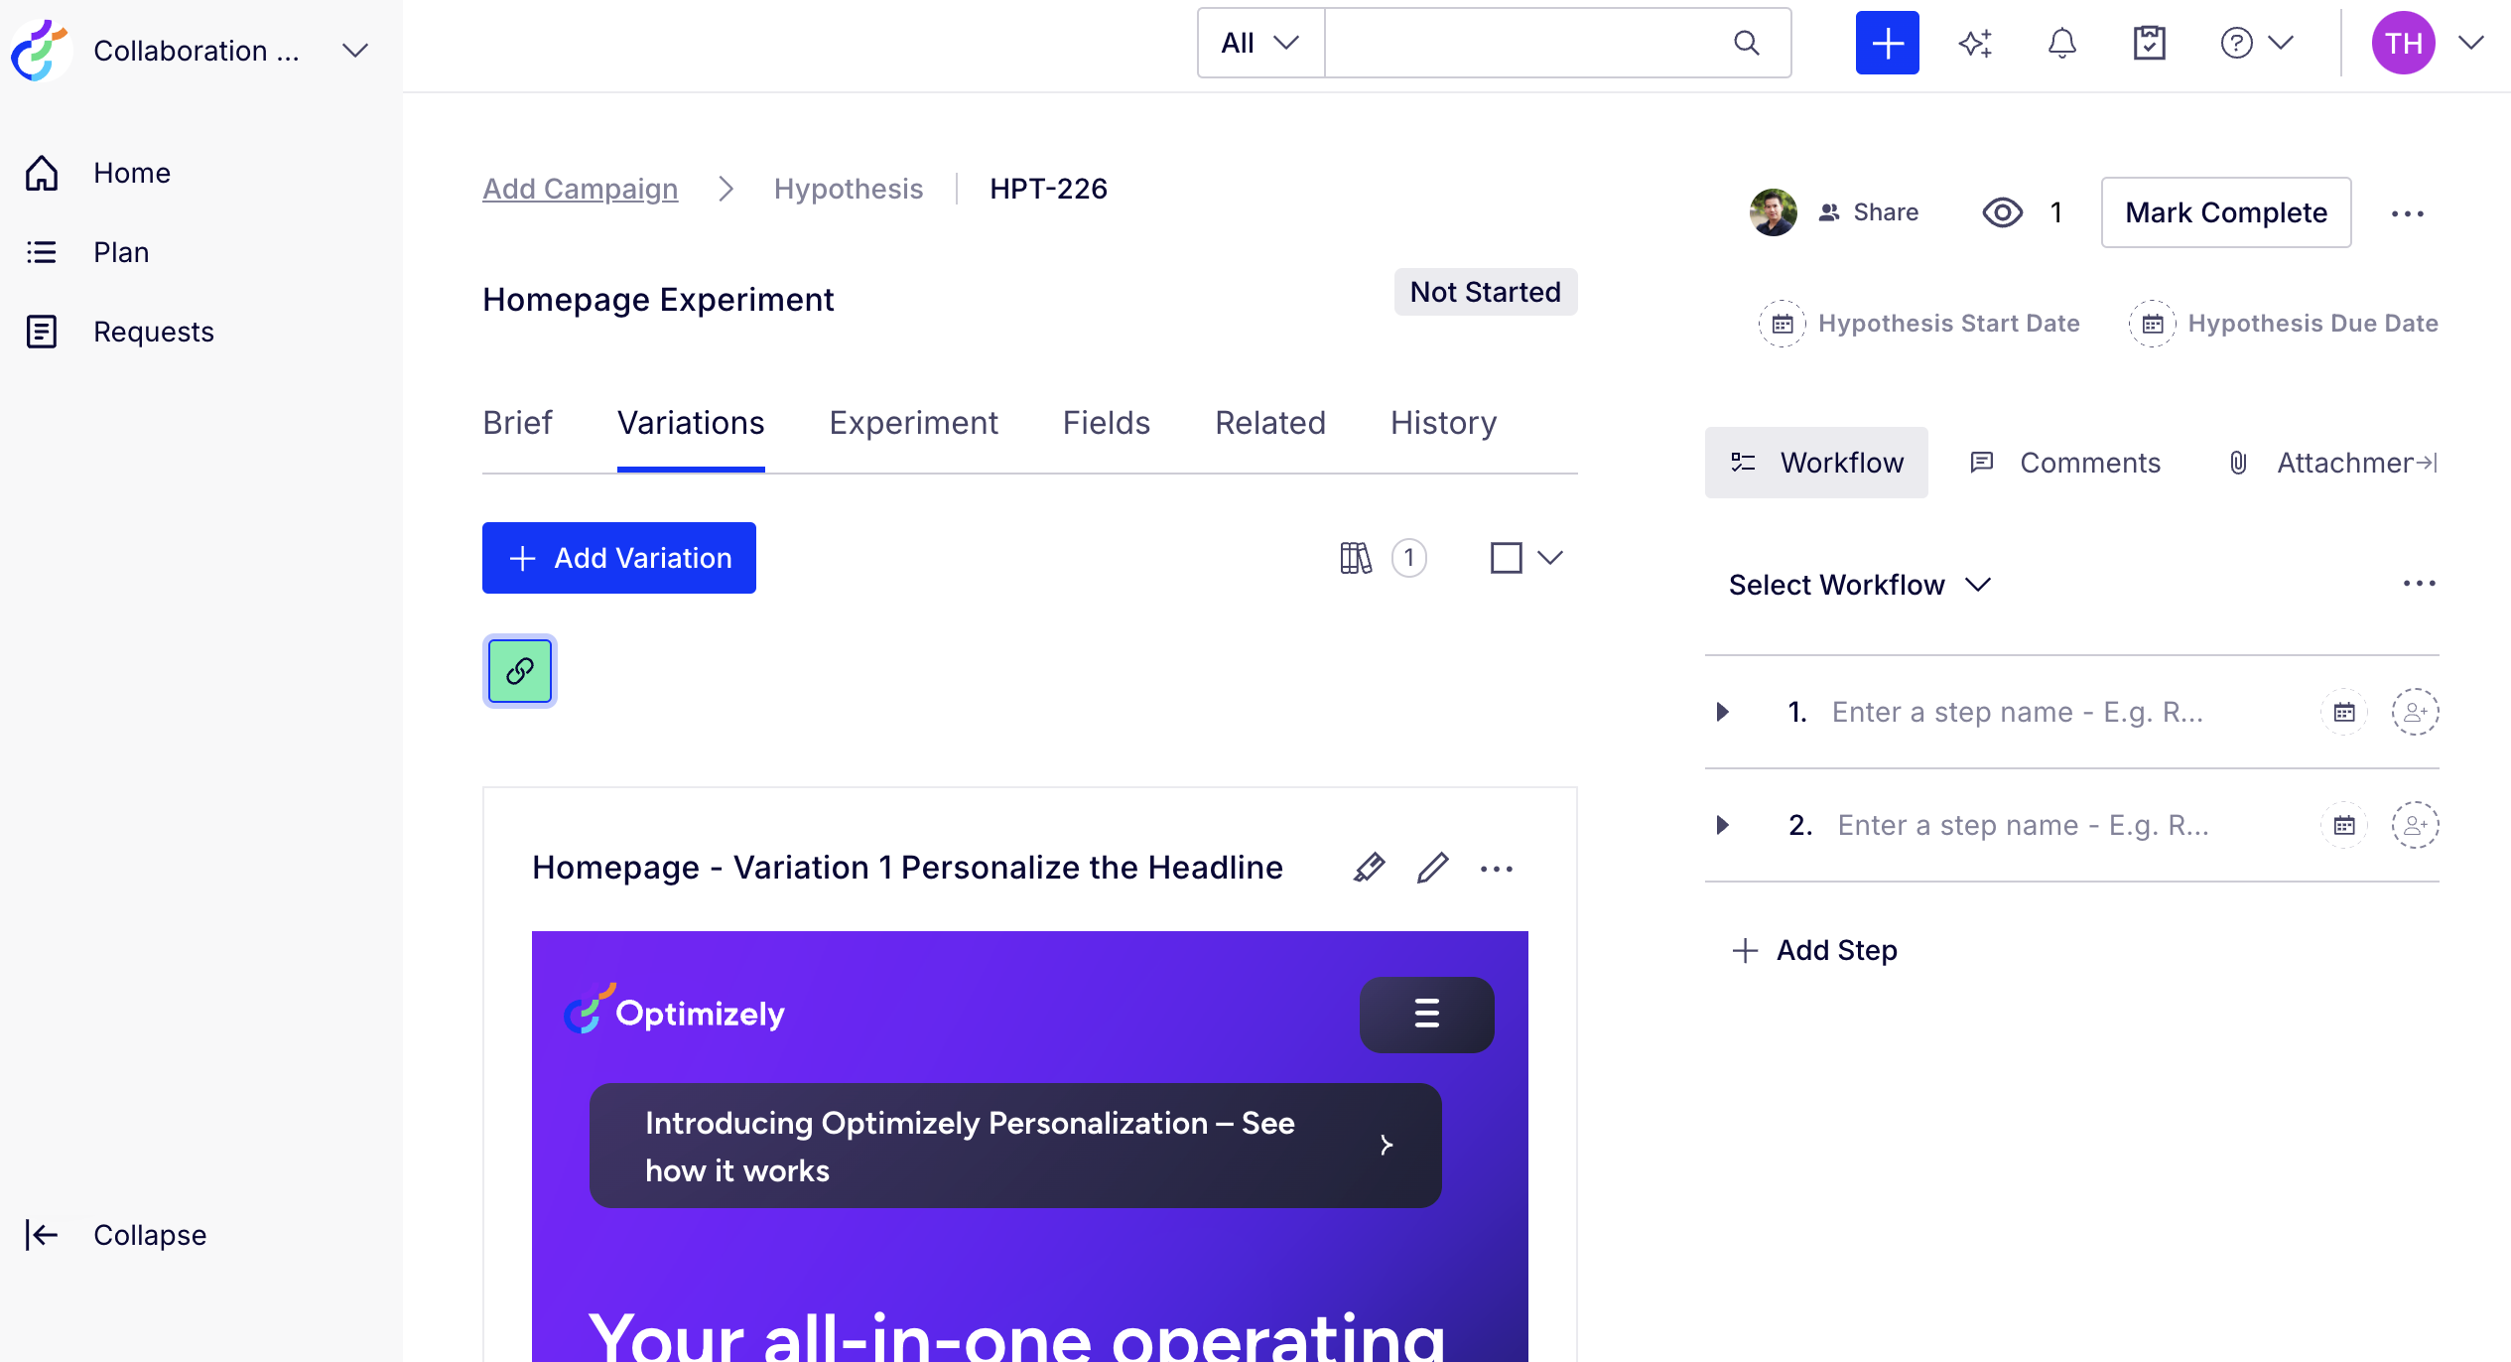
Task: Click Add Step in the workflow
Action: pos(1814,950)
